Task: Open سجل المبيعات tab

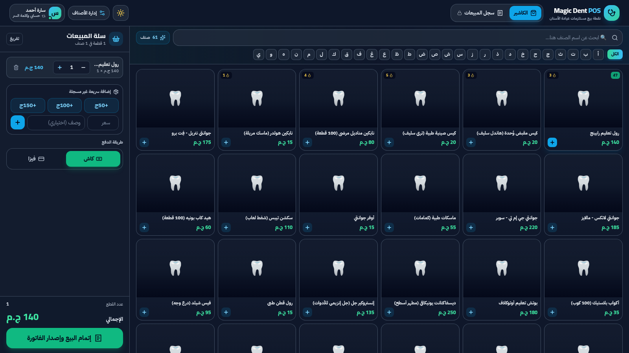Action: [x=480, y=13]
